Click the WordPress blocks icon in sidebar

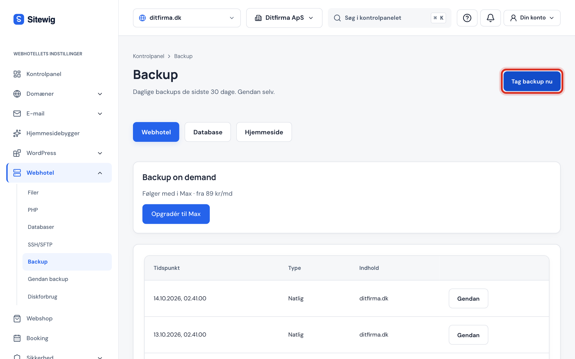tap(17, 153)
